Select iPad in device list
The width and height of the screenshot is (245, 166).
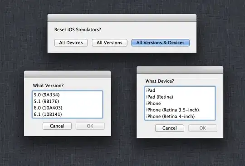(180, 90)
